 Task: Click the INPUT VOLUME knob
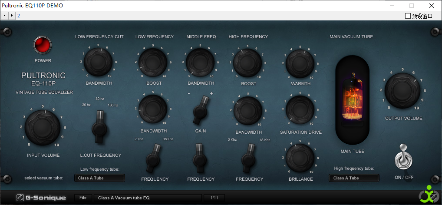(x=43, y=127)
